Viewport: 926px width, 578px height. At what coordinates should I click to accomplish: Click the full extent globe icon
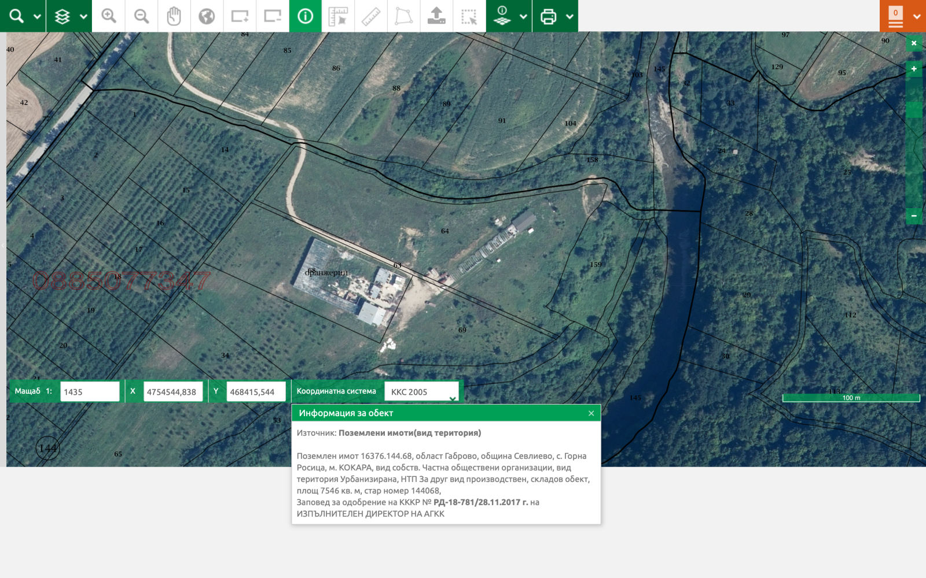click(207, 16)
